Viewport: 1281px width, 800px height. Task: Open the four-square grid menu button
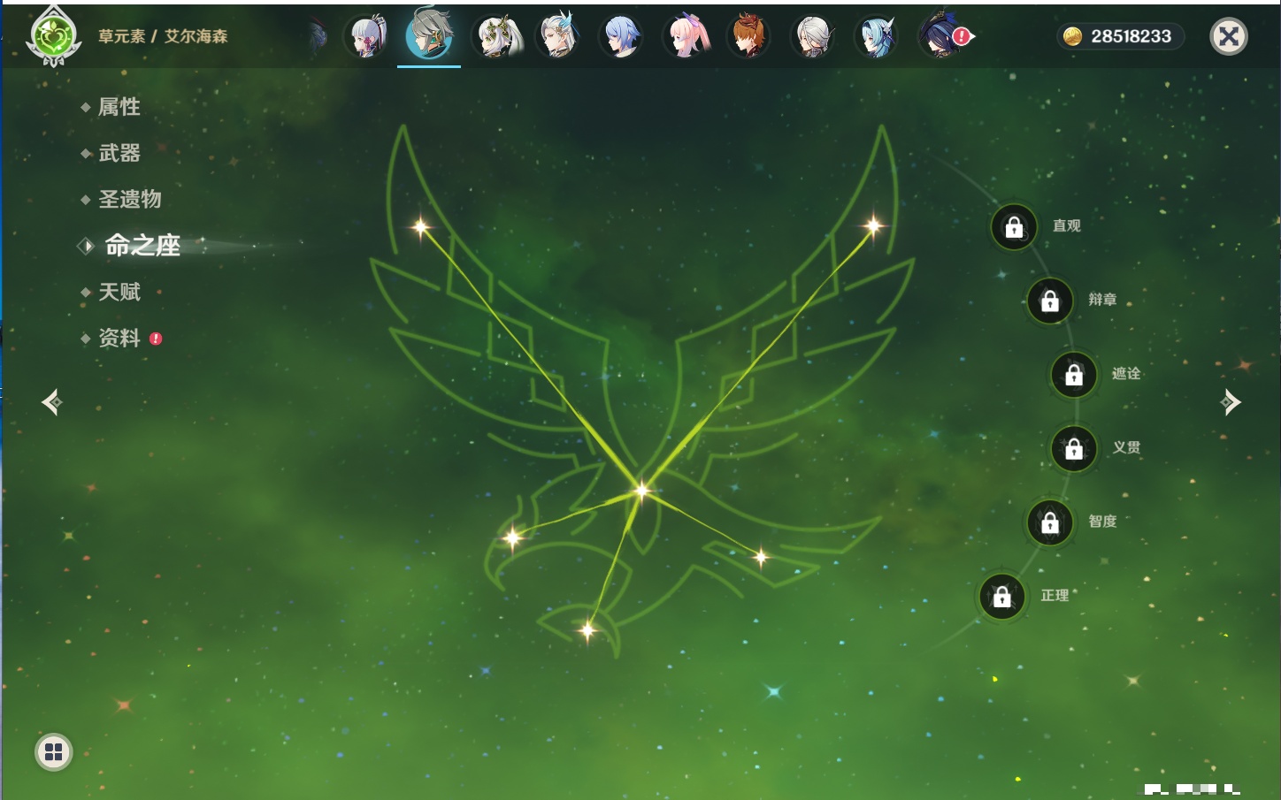point(54,752)
